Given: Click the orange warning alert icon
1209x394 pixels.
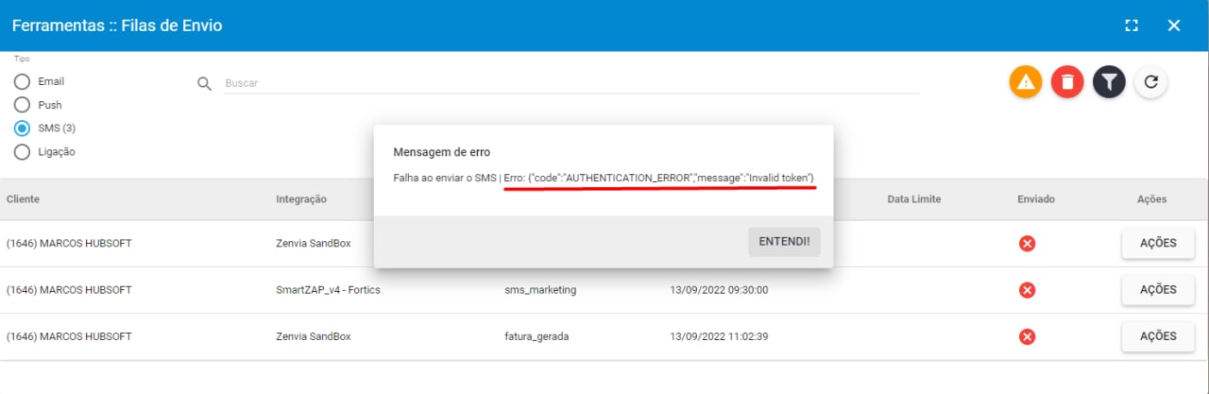Looking at the screenshot, I should tap(1026, 82).
